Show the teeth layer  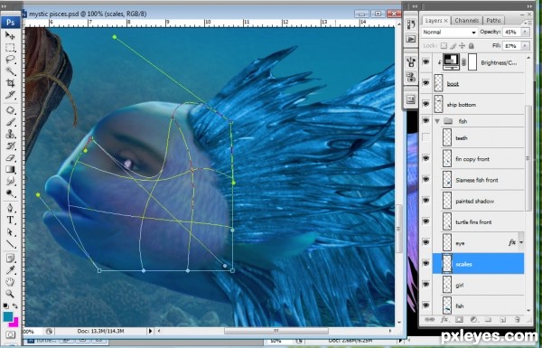tap(425, 137)
